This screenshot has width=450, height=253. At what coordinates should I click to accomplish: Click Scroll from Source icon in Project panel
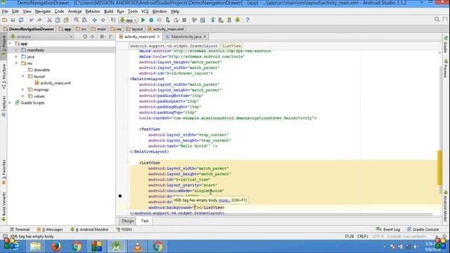point(85,37)
